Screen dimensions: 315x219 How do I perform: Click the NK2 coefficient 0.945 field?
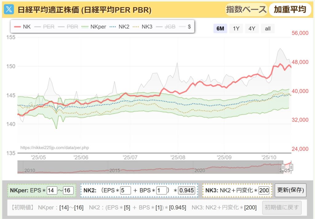point(187,190)
